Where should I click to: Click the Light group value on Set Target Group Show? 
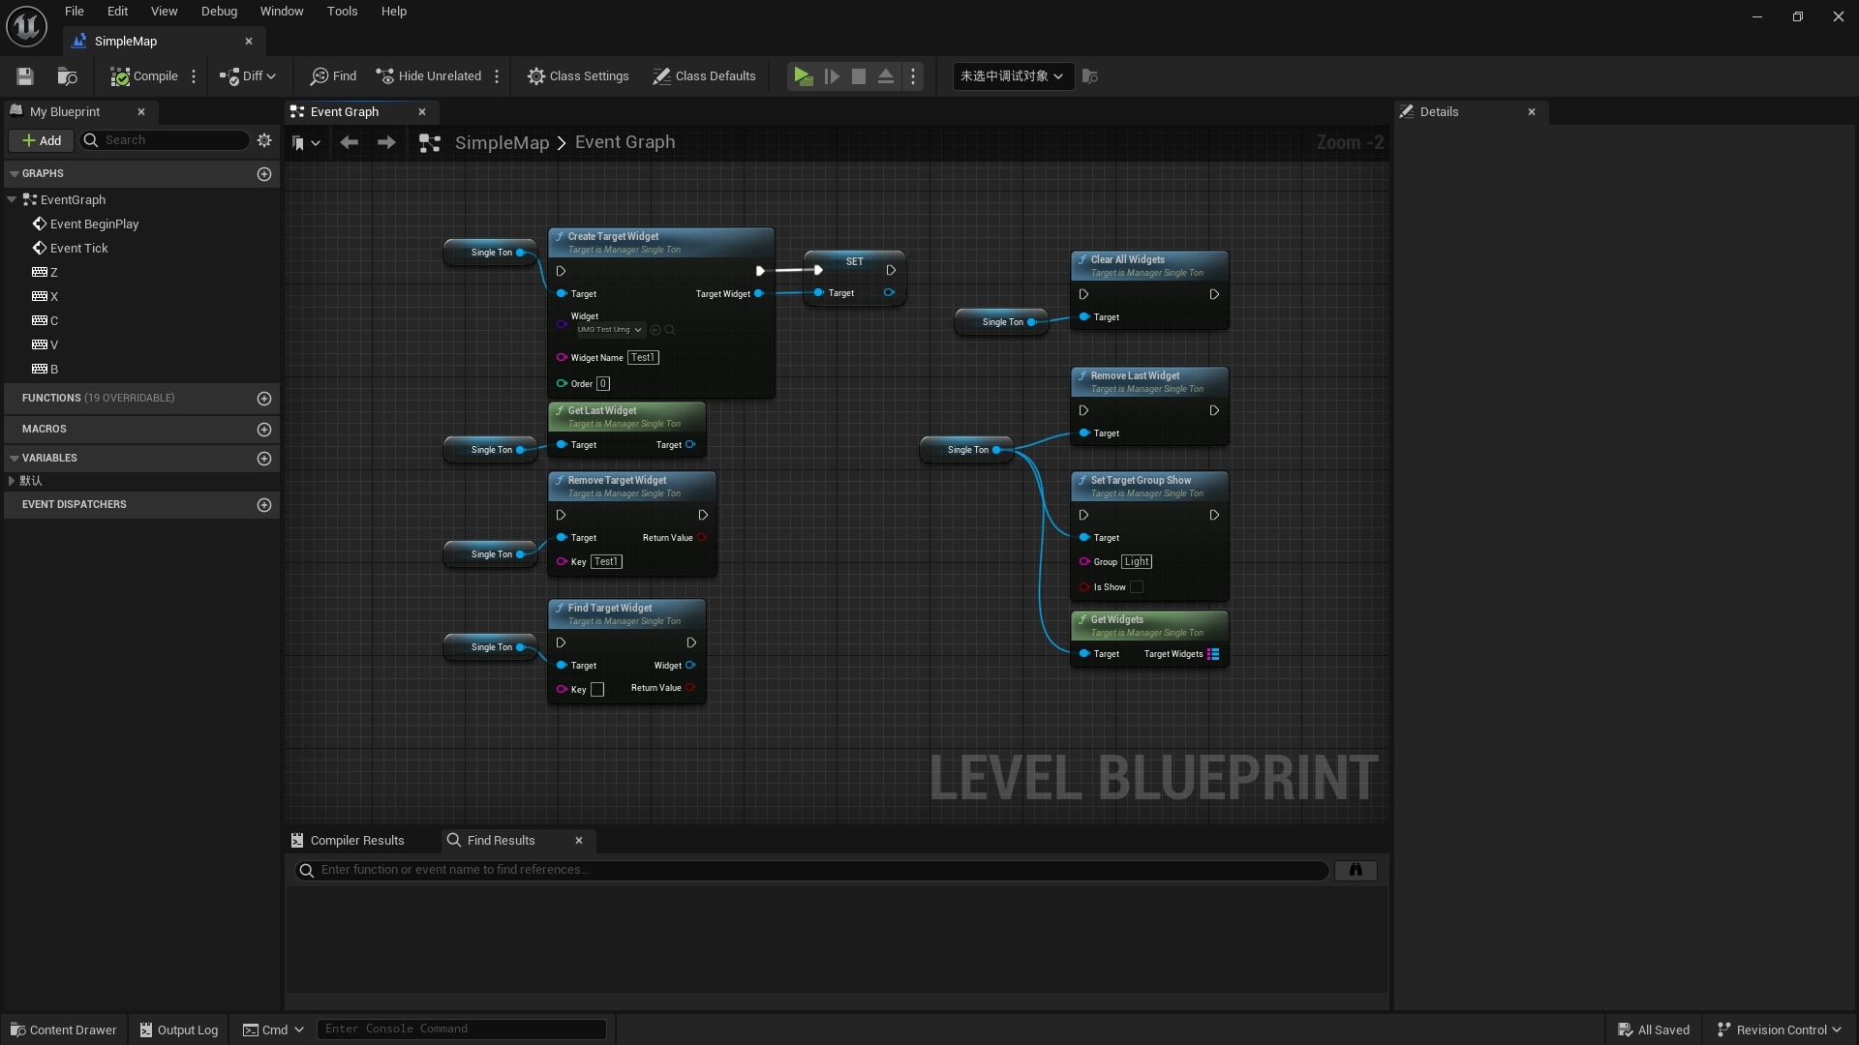[1139, 561]
